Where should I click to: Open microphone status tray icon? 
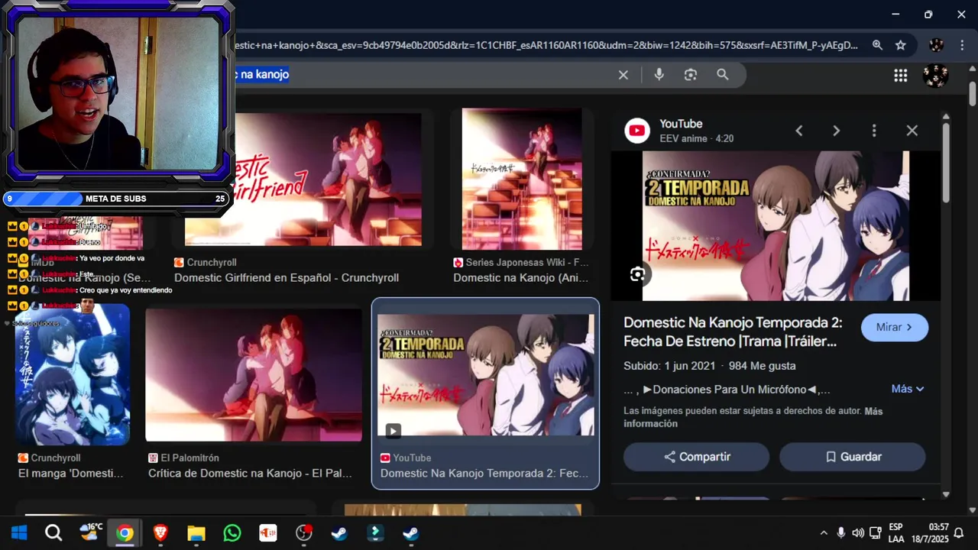pyautogui.click(x=840, y=533)
